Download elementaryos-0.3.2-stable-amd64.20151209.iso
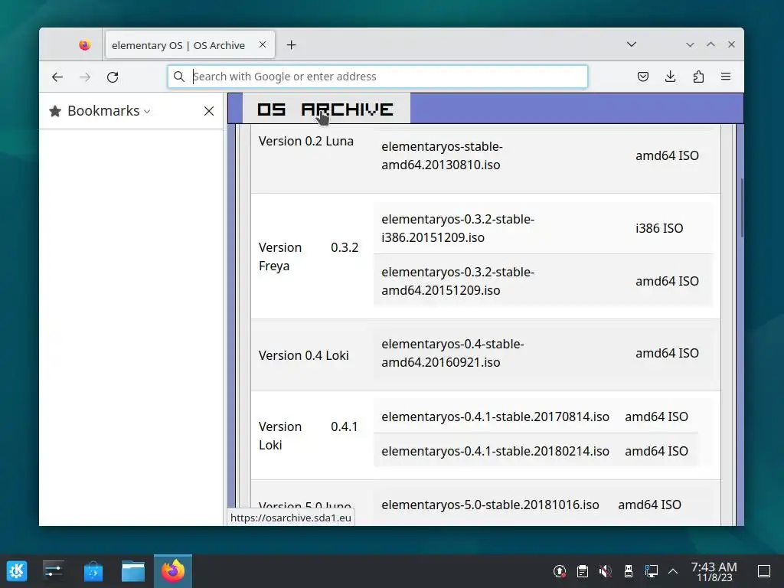784x588 pixels. 458,281
